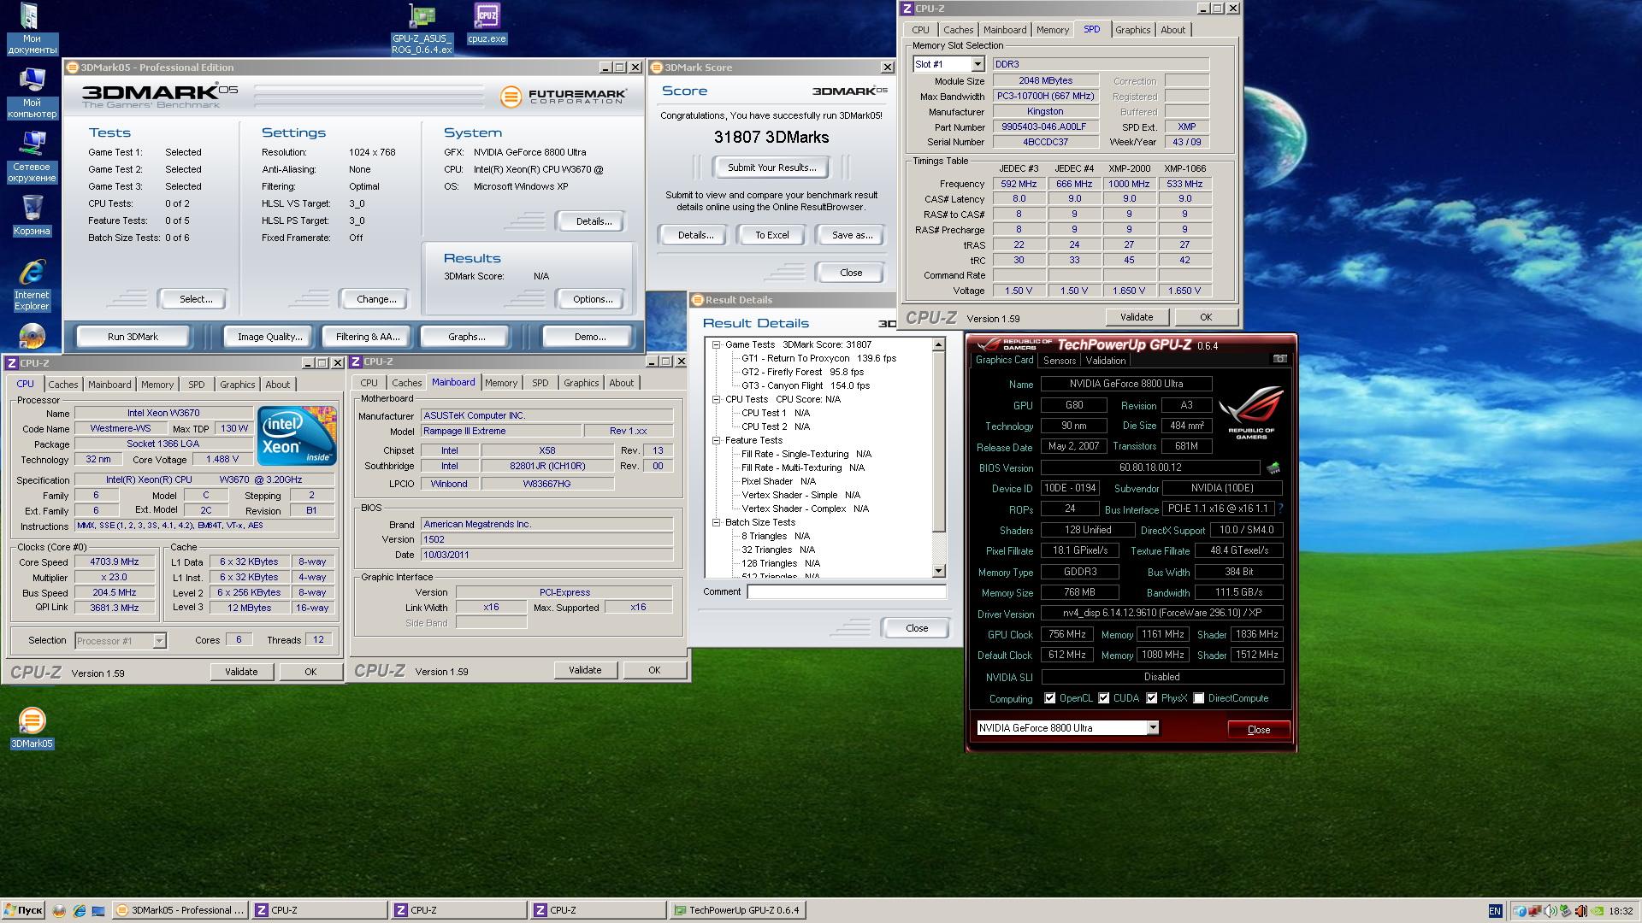
Task: Open the My Computer desktop icon
Action: coord(32,92)
